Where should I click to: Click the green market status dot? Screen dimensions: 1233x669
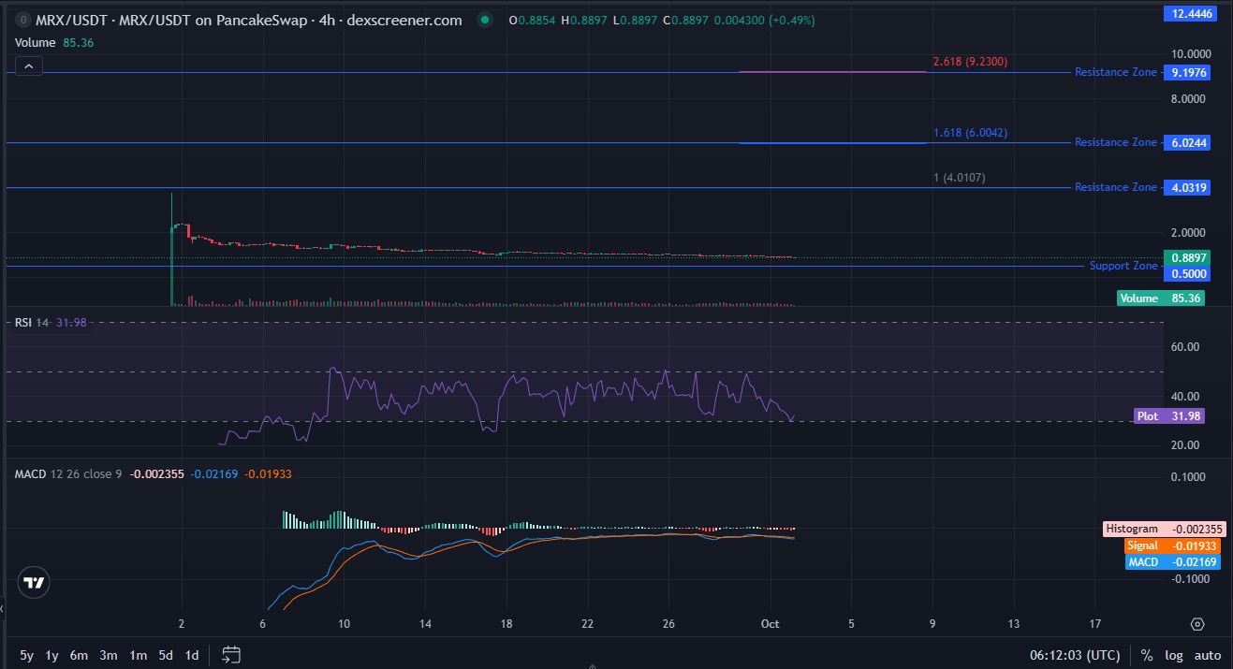click(x=483, y=20)
